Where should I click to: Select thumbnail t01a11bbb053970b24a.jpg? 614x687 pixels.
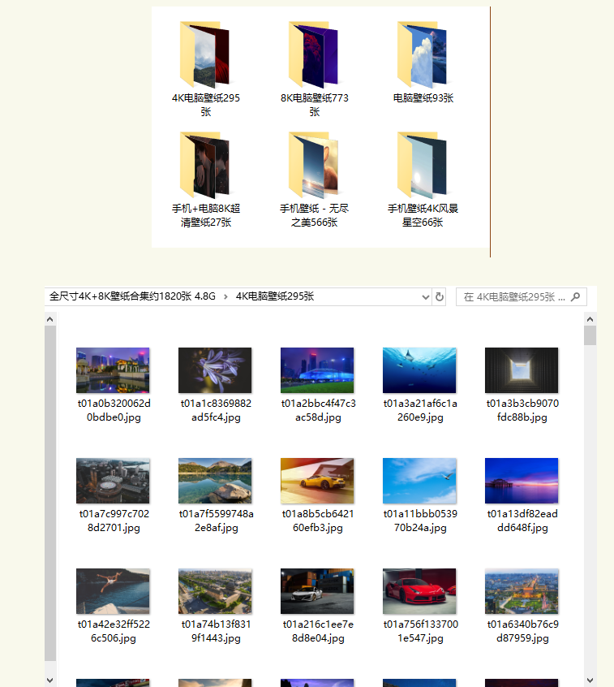(419, 481)
